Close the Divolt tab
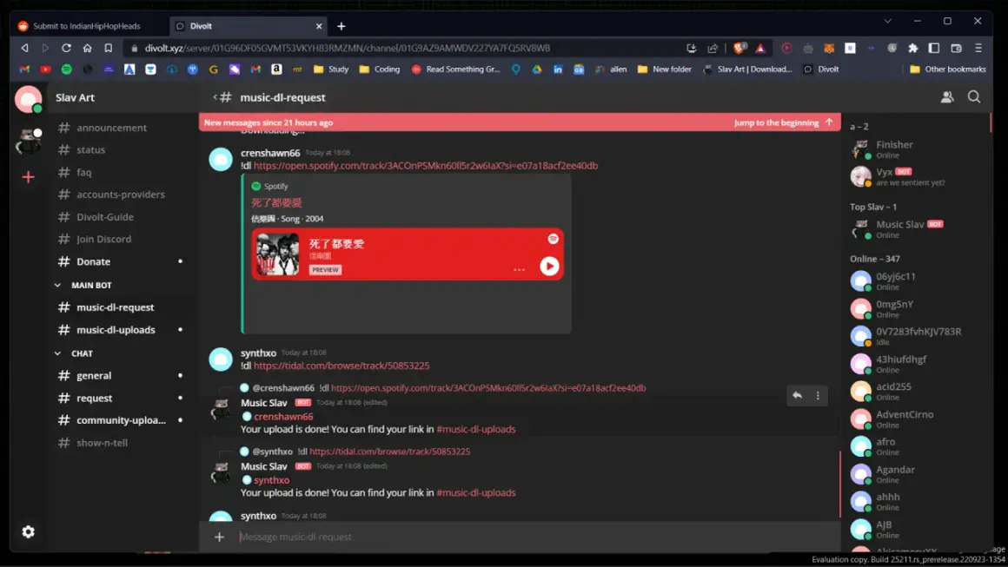This screenshot has width=1008, height=567. click(x=319, y=26)
